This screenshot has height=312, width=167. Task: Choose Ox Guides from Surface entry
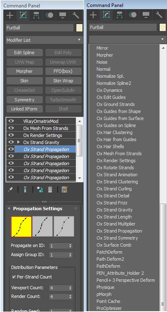120,118
